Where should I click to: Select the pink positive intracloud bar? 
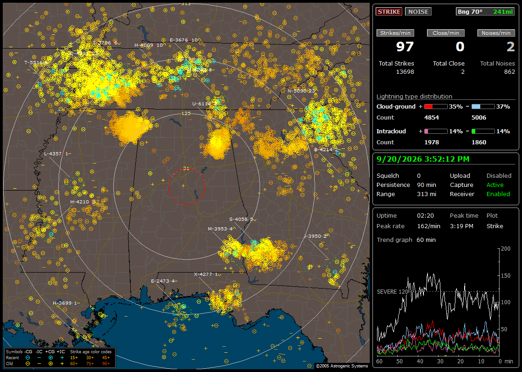tap(436, 131)
